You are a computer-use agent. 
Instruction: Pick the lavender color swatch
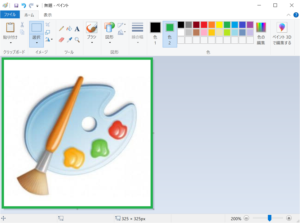[250, 33]
